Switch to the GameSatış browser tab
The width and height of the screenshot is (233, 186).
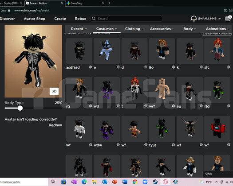[x=86, y=3]
